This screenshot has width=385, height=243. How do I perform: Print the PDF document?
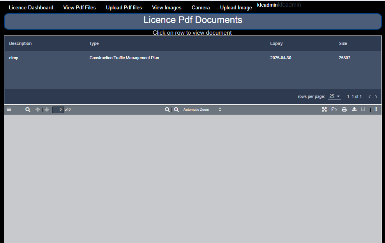(344, 110)
